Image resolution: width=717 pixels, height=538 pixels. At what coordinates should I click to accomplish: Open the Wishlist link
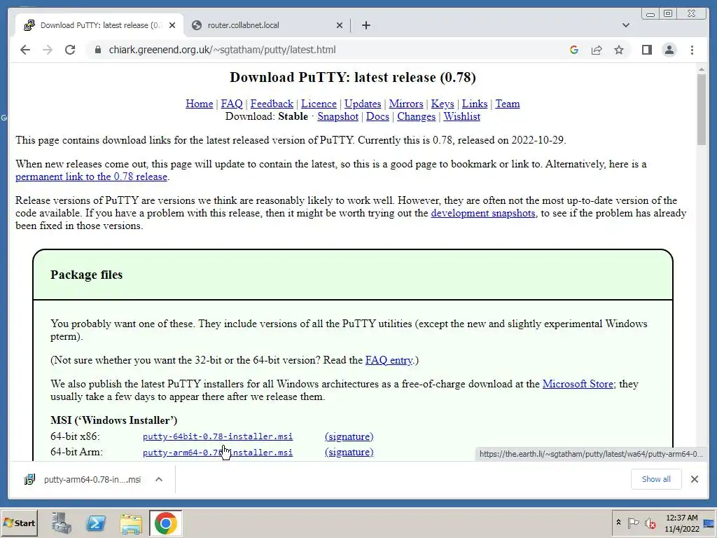(462, 117)
